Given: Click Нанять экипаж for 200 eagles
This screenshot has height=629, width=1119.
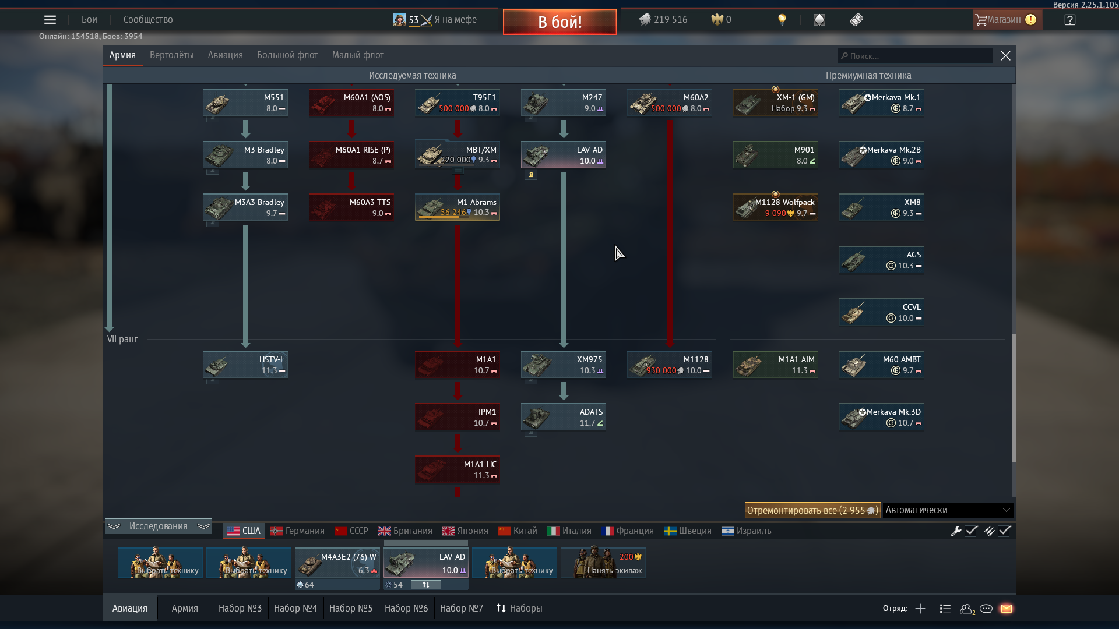Looking at the screenshot, I should 603,563.
